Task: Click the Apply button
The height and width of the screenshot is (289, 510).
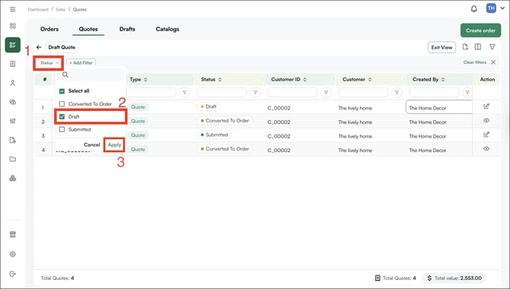Action: pyautogui.click(x=114, y=144)
